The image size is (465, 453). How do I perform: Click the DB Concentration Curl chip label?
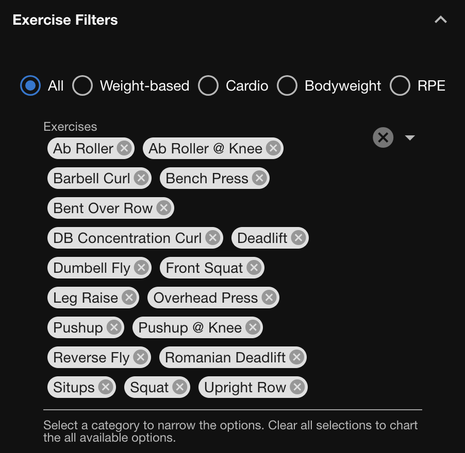pyautogui.click(x=127, y=238)
